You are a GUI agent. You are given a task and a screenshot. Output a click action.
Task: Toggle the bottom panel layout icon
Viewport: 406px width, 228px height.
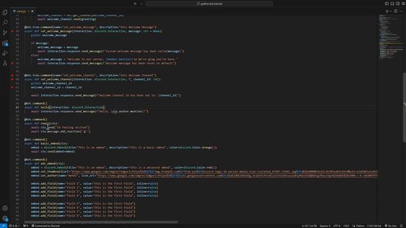click(x=392, y=4)
